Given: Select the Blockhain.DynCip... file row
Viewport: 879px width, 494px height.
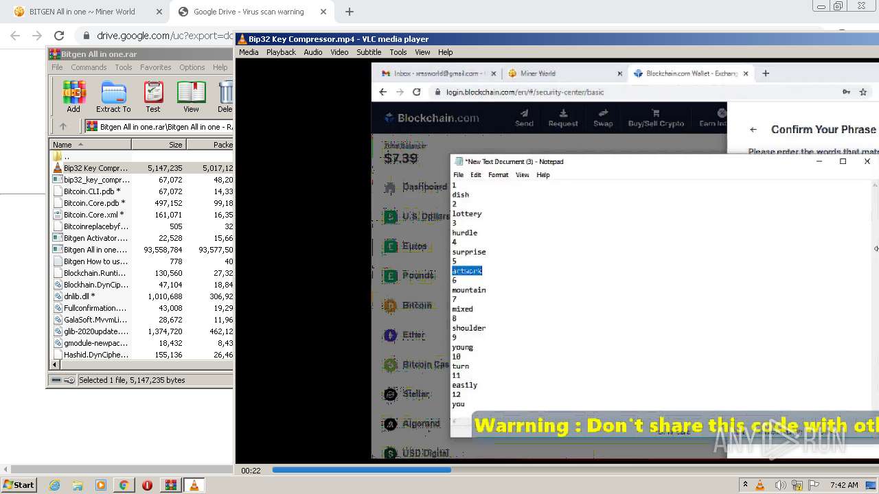Looking at the screenshot, I should [142, 285].
